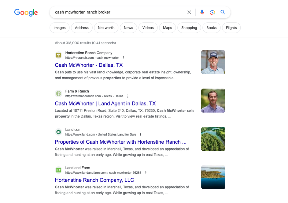The image size is (288, 203).
Task: Open the three-dot menu on the Land.com result
Action: coord(140,134)
